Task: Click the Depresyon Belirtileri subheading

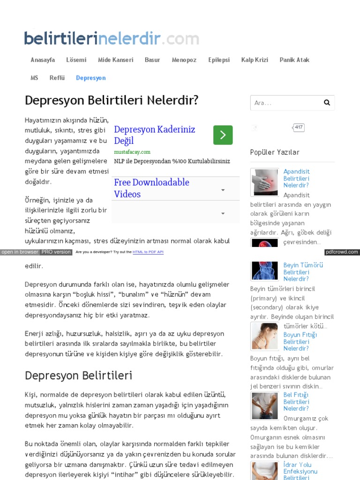Action: click(78, 375)
